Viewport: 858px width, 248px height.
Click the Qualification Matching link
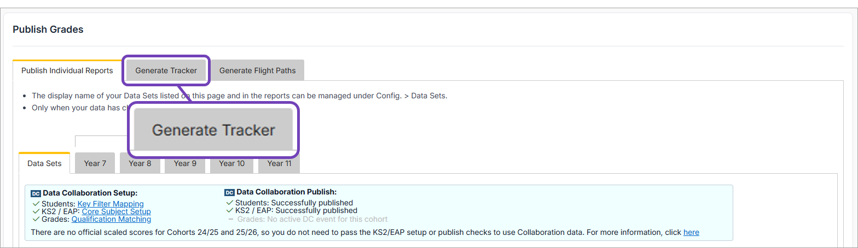(x=111, y=219)
